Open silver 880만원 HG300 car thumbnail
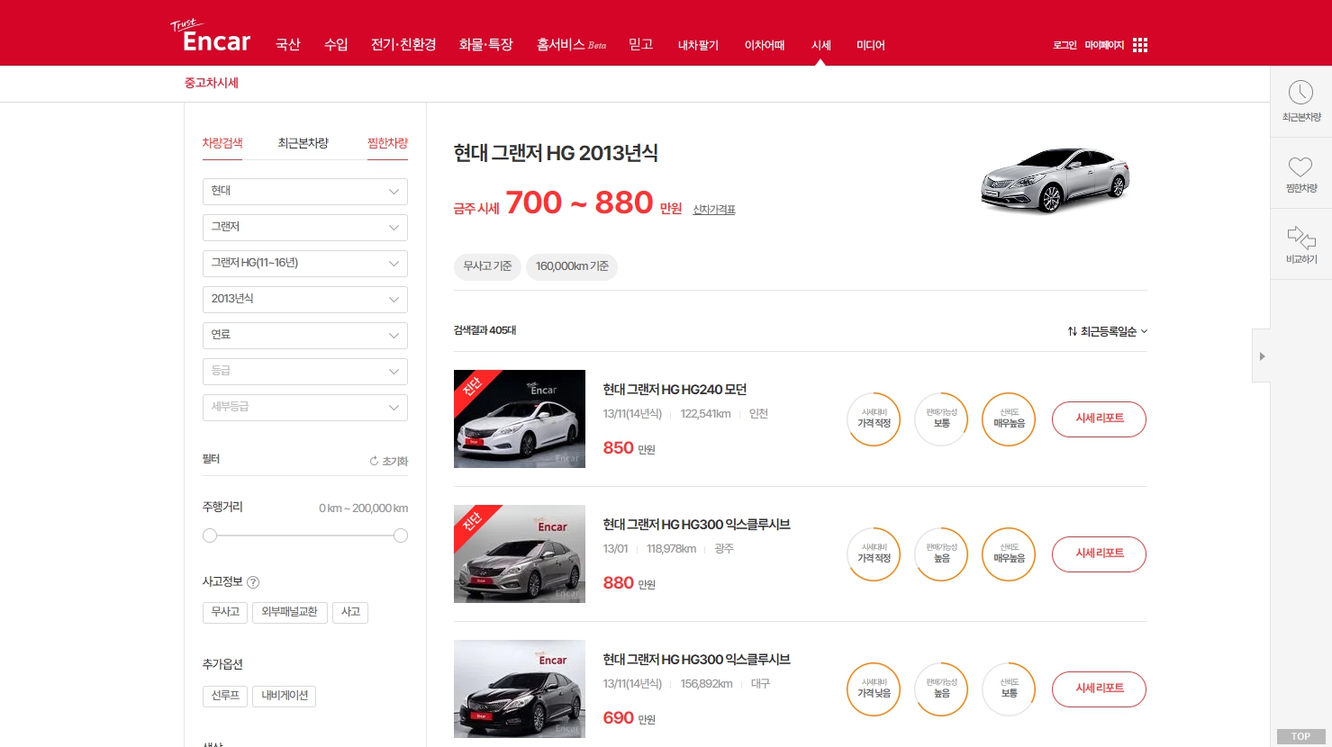The image size is (1332, 747). [520, 554]
